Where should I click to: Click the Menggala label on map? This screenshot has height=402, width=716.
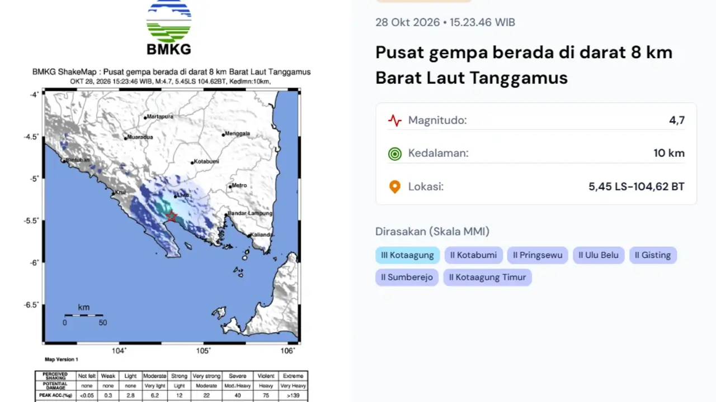tap(237, 134)
